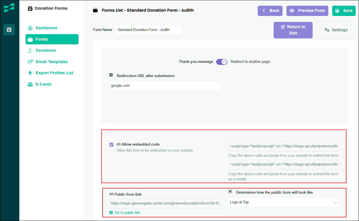Click the Preview Form button
Screen dimensions: 359x221
[307, 11]
